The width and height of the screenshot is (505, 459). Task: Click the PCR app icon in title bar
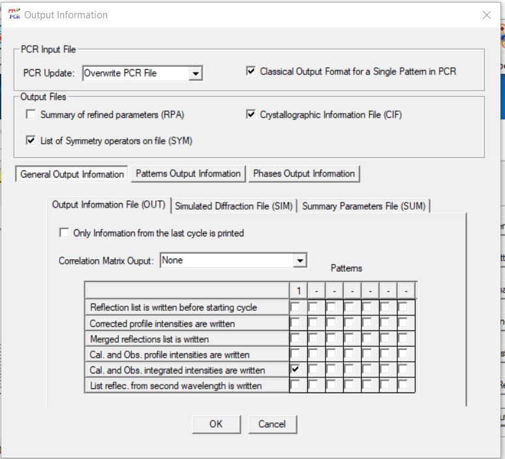coord(14,14)
